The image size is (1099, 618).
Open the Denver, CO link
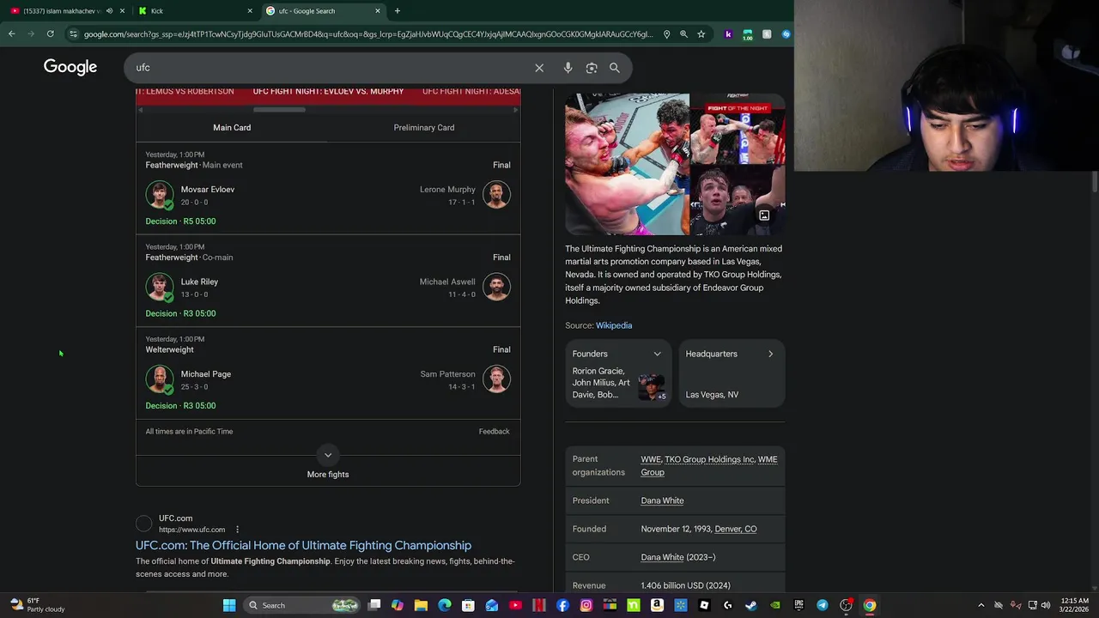[x=736, y=529]
